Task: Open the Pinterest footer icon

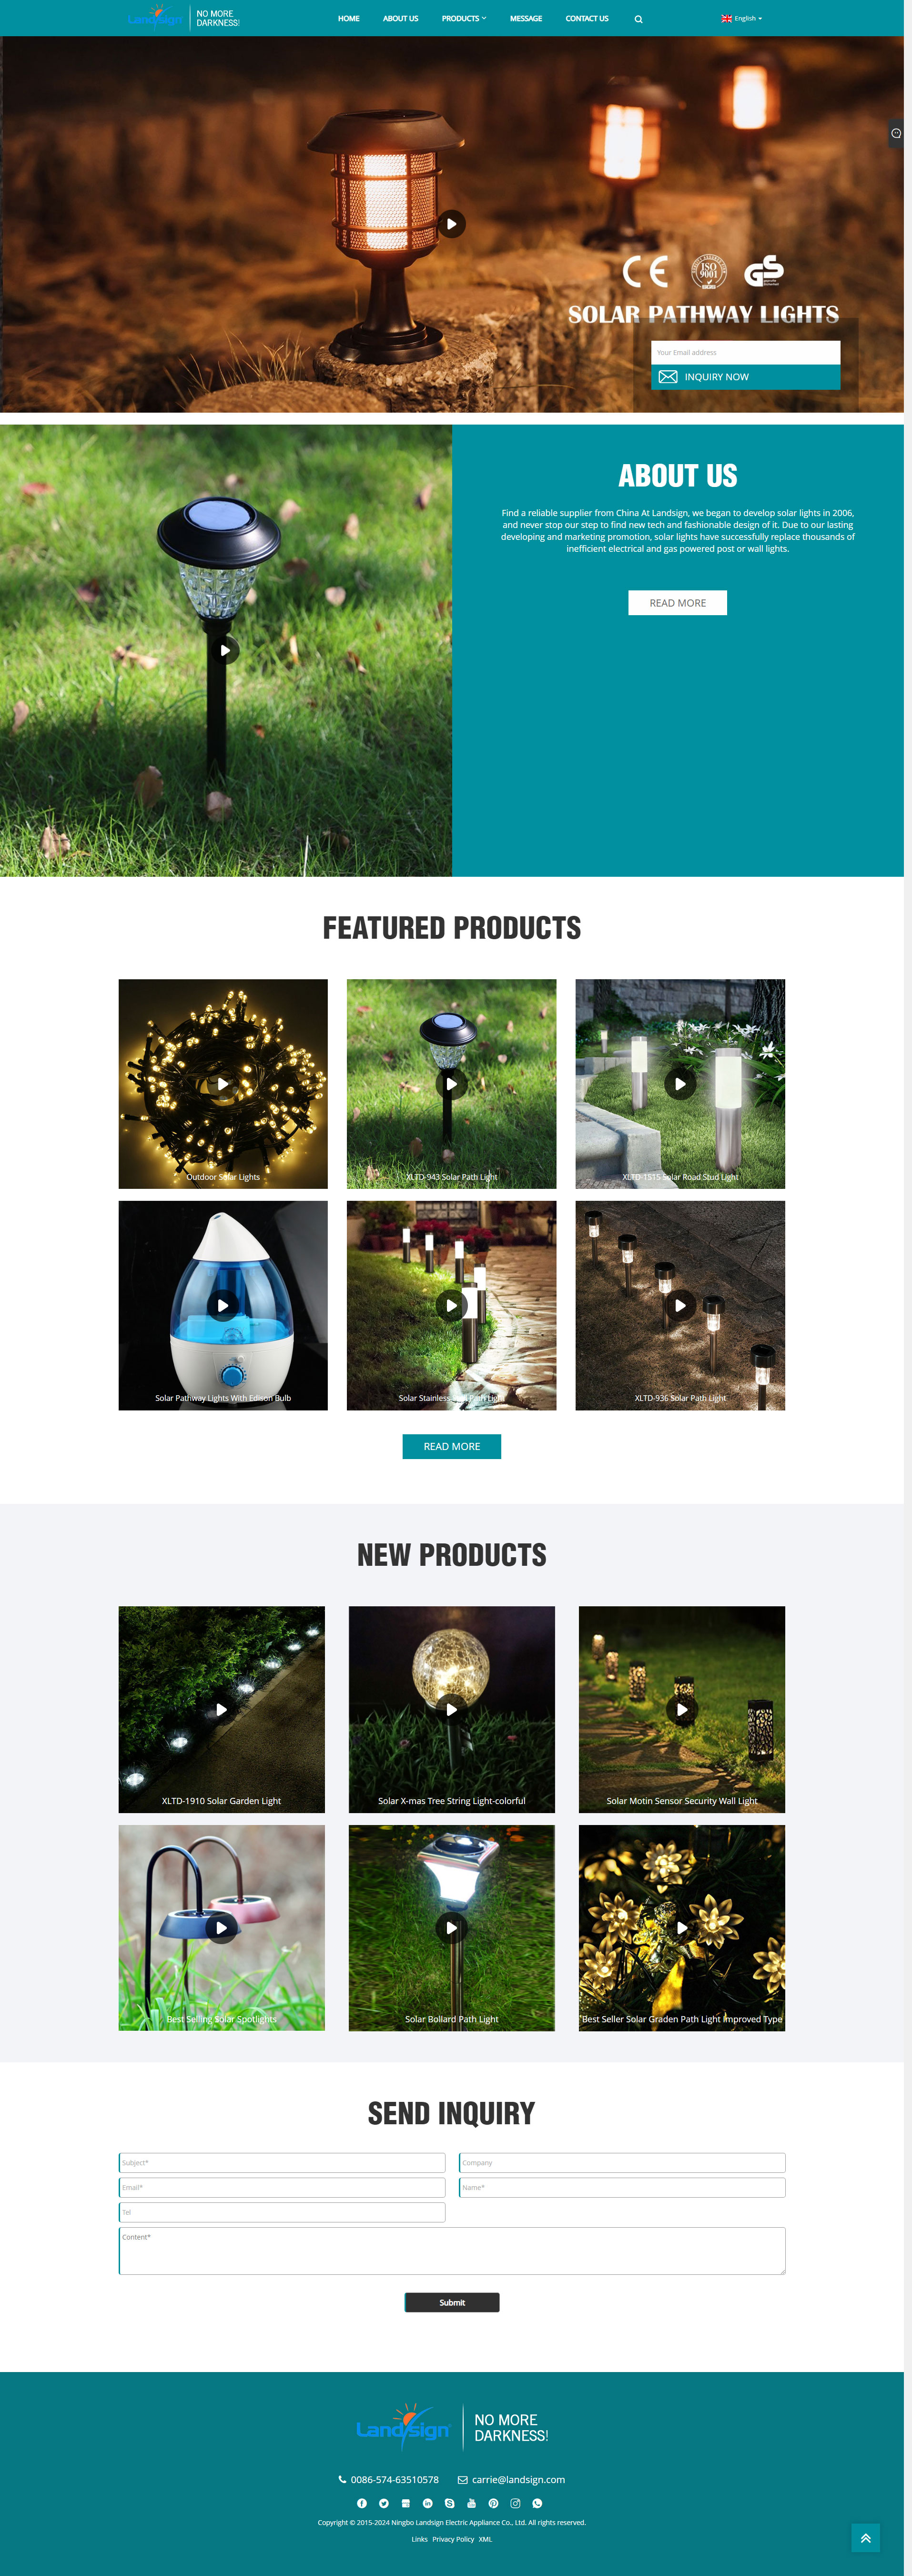Action: tap(493, 2503)
